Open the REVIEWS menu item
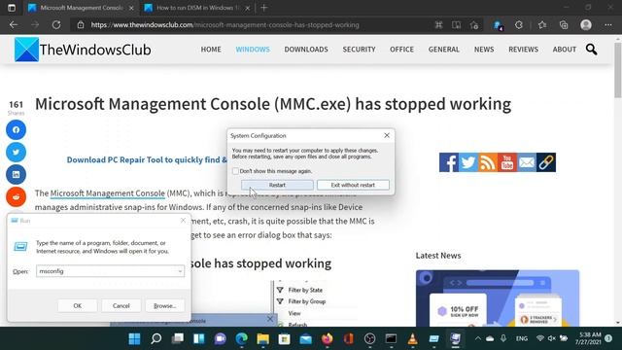This screenshot has height=350, width=622. 523,50
